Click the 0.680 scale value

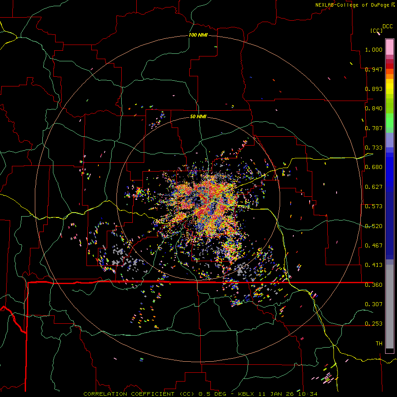pyautogui.click(x=374, y=167)
